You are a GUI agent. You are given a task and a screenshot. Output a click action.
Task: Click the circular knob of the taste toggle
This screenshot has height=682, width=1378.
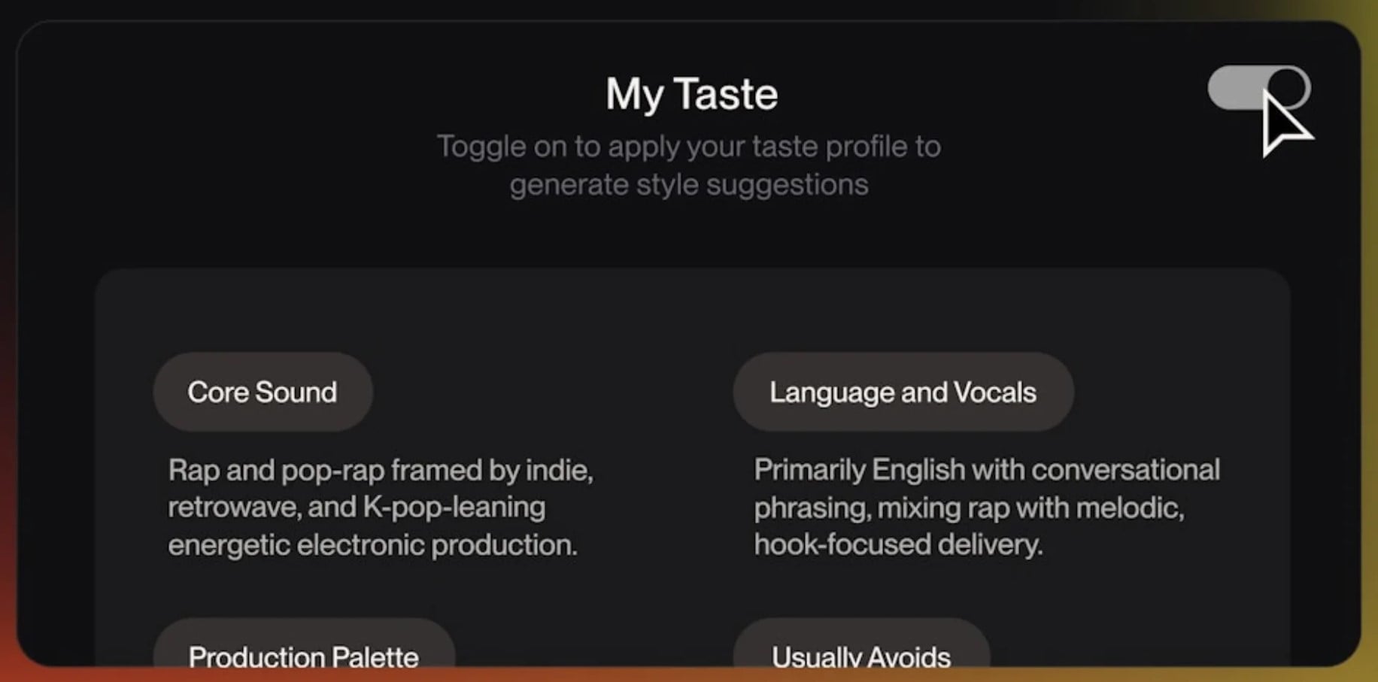[1288, 87]
